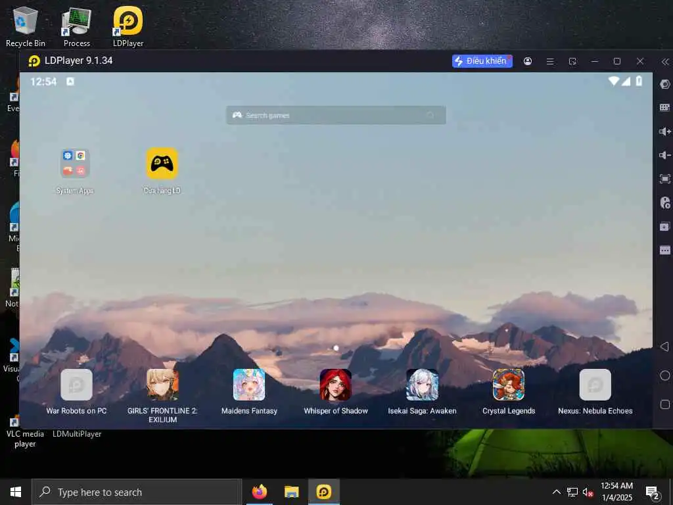Decrease volume with the sidebar speaker-minus icon
This screenshot has height=505, width=673.
665,155
